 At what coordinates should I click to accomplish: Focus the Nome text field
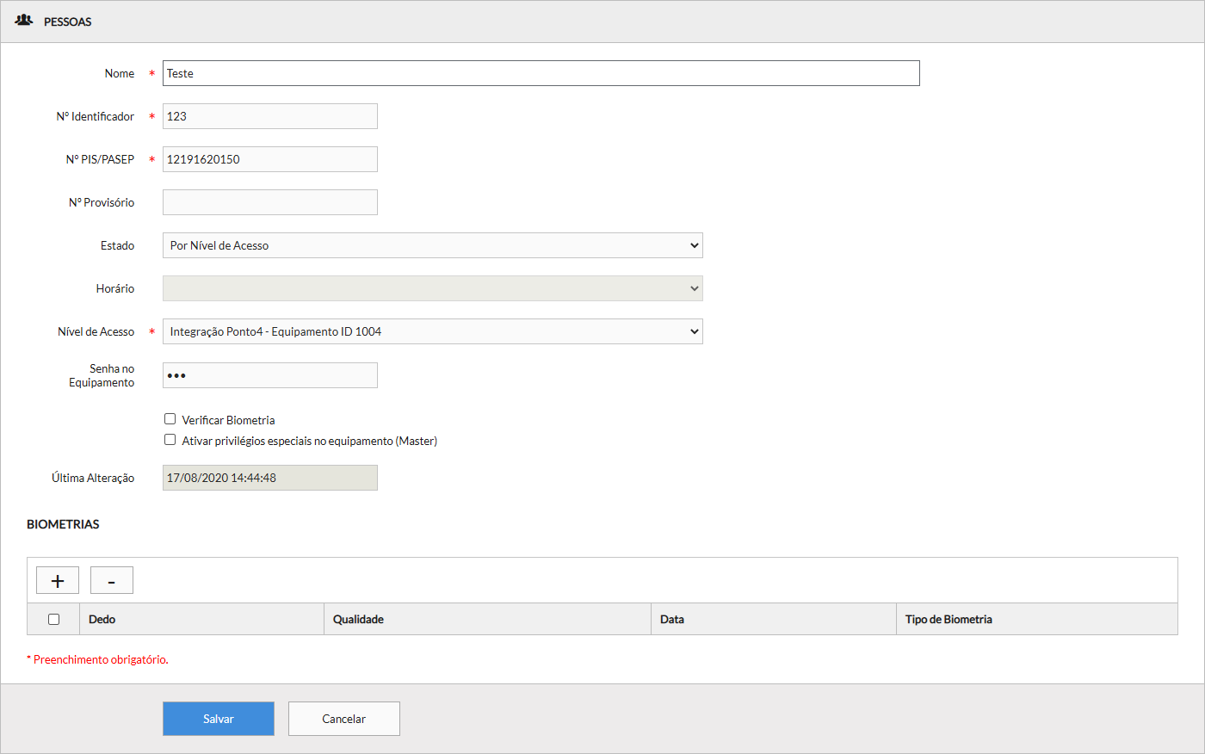541,73
